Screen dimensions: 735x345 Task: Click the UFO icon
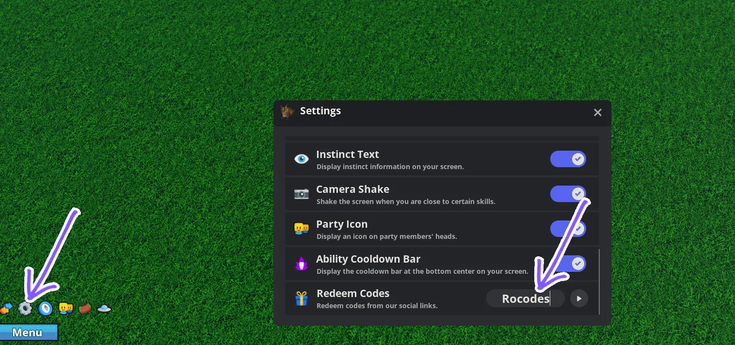click(104, 308)
